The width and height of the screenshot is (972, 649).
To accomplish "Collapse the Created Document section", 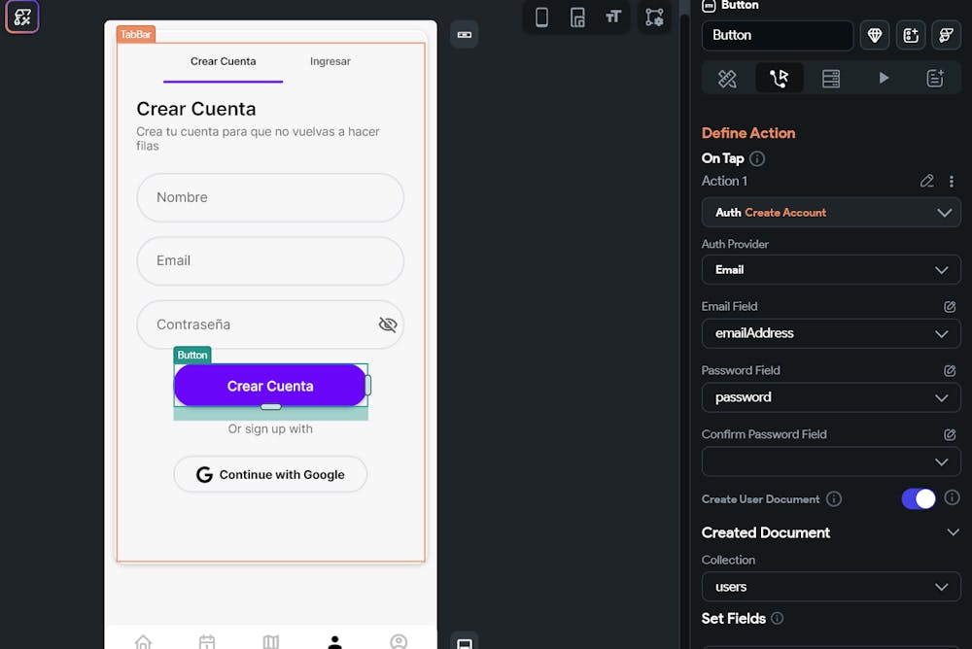I will click(953, 532).
